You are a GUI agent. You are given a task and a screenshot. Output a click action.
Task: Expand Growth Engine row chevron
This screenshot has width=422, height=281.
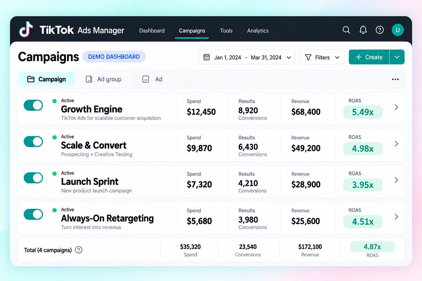[396, 107]
